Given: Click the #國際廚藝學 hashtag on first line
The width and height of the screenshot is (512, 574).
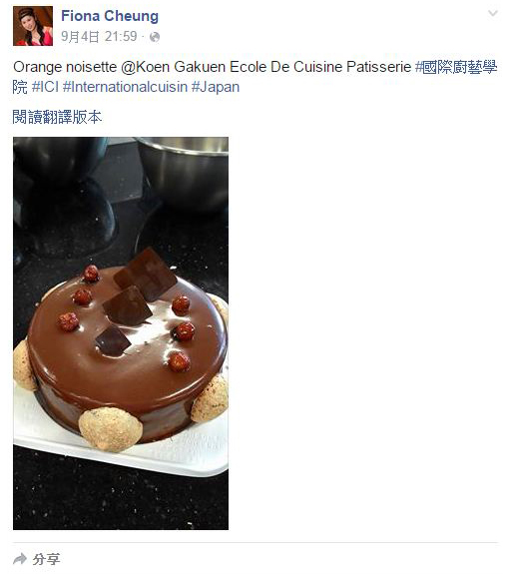Looking at the screenshot, I should click(x=456, y=67).
